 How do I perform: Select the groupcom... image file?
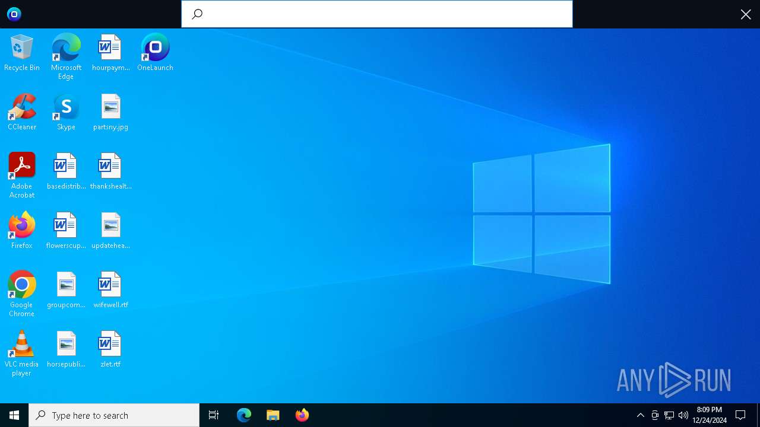[x=66, y=289]
